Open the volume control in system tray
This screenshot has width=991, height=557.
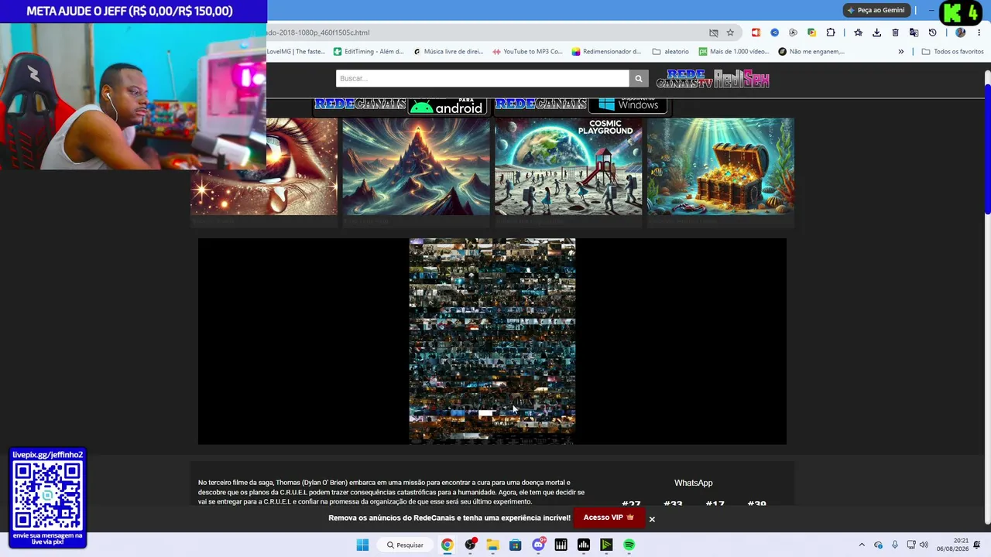(x=924, y=545)
